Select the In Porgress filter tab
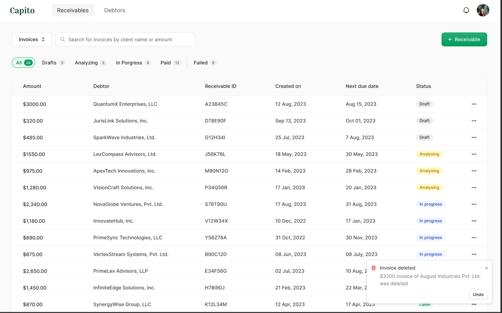502x313 pixels. coord(133,63)
